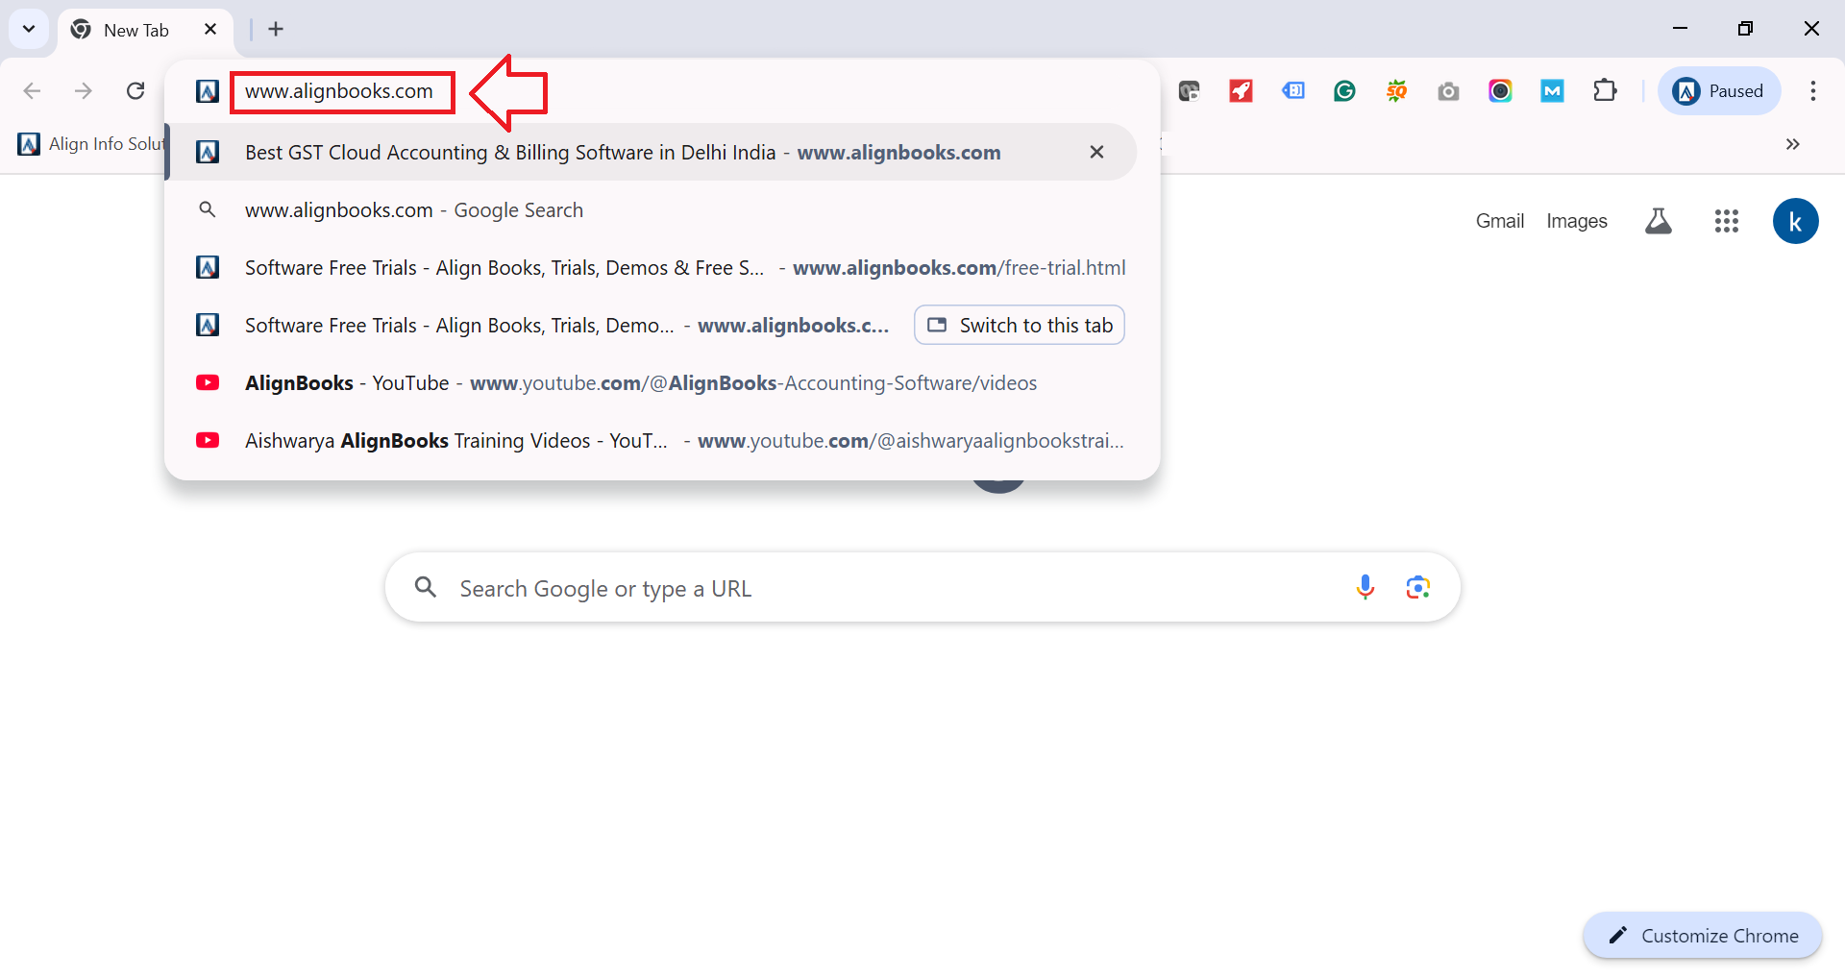Open Search Labs flask icon

click(1659, 221)
